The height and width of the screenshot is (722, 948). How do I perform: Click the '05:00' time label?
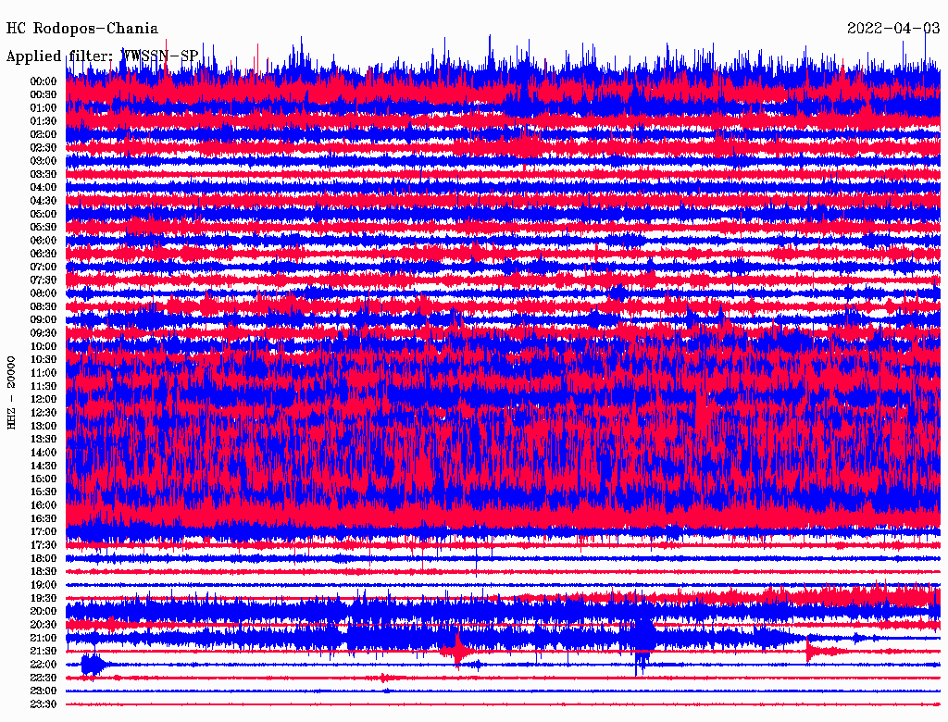click(x=44, y=215)
